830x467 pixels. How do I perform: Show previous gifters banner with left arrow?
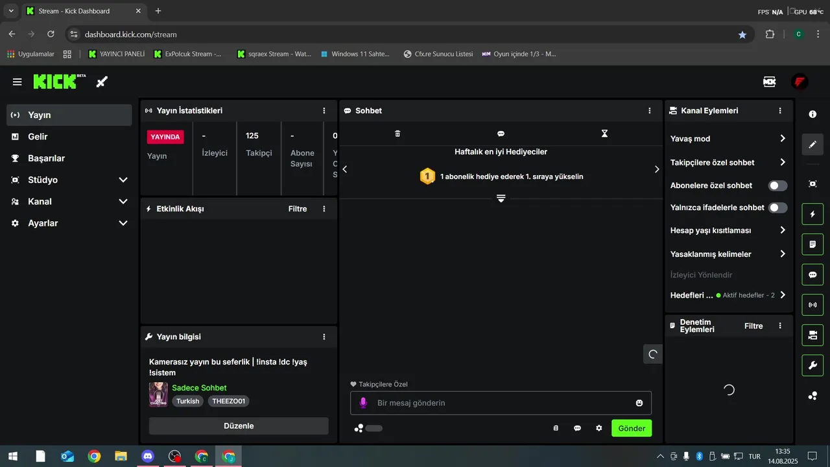click(x=345, y=169)
